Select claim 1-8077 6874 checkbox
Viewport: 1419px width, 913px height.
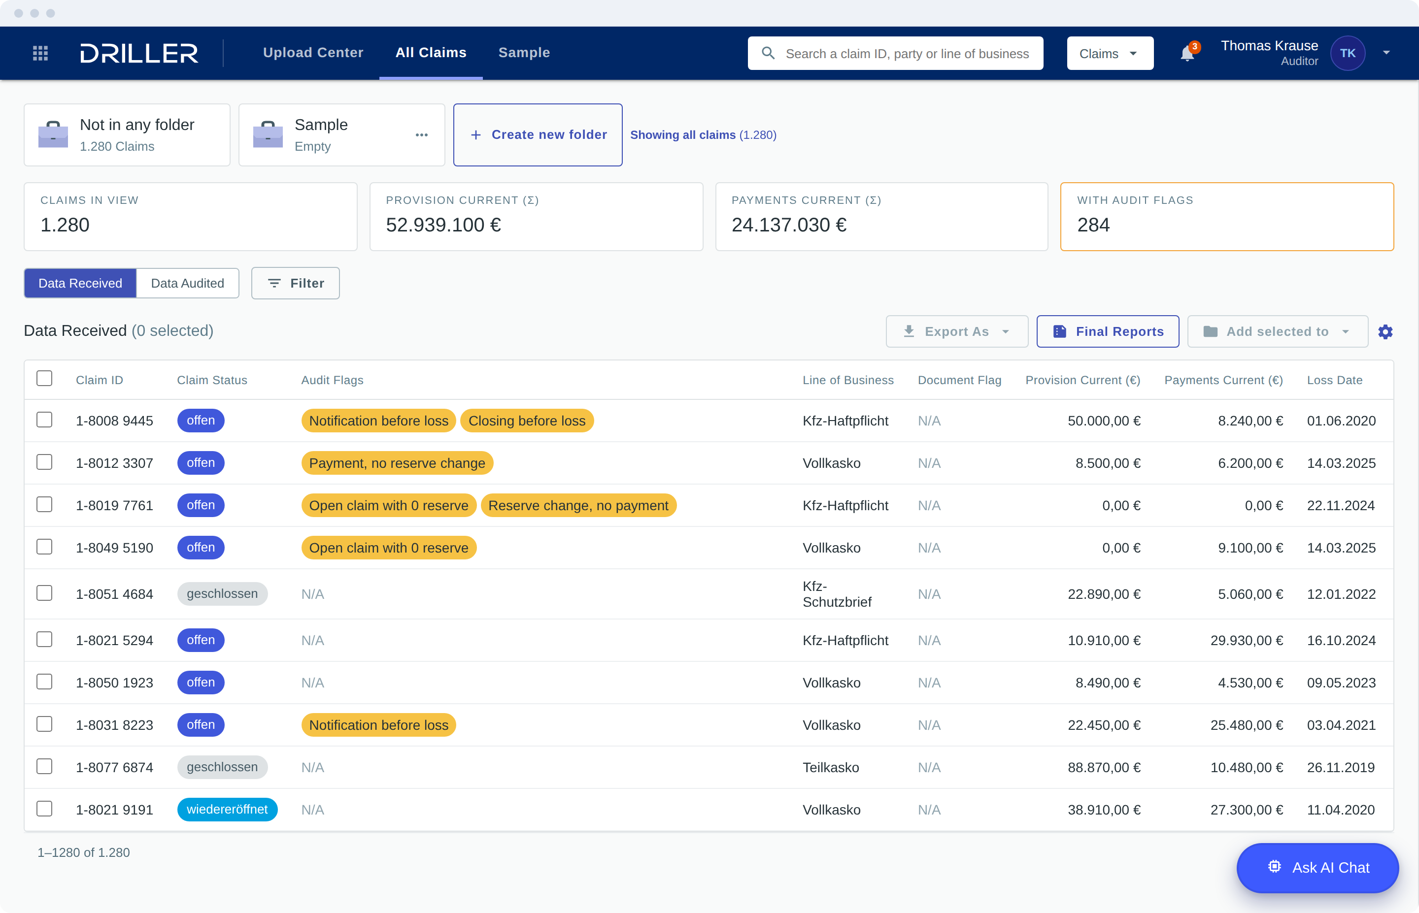[x=44, y=767]
